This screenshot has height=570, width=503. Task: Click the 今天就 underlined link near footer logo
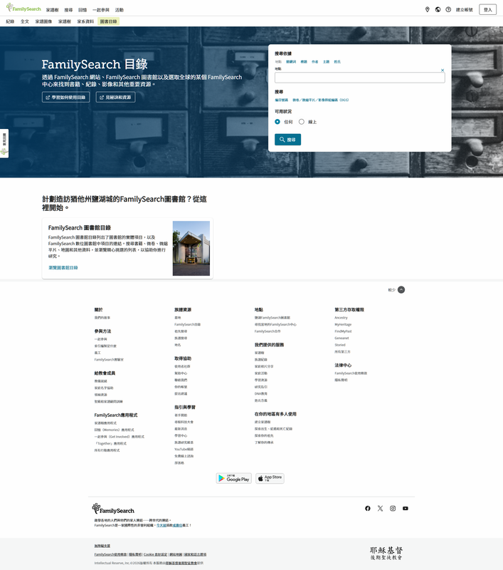coord(162,526)
